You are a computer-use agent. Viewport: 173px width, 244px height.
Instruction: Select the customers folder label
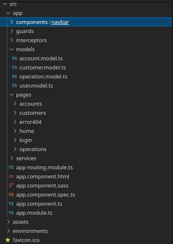coord(33,113)
